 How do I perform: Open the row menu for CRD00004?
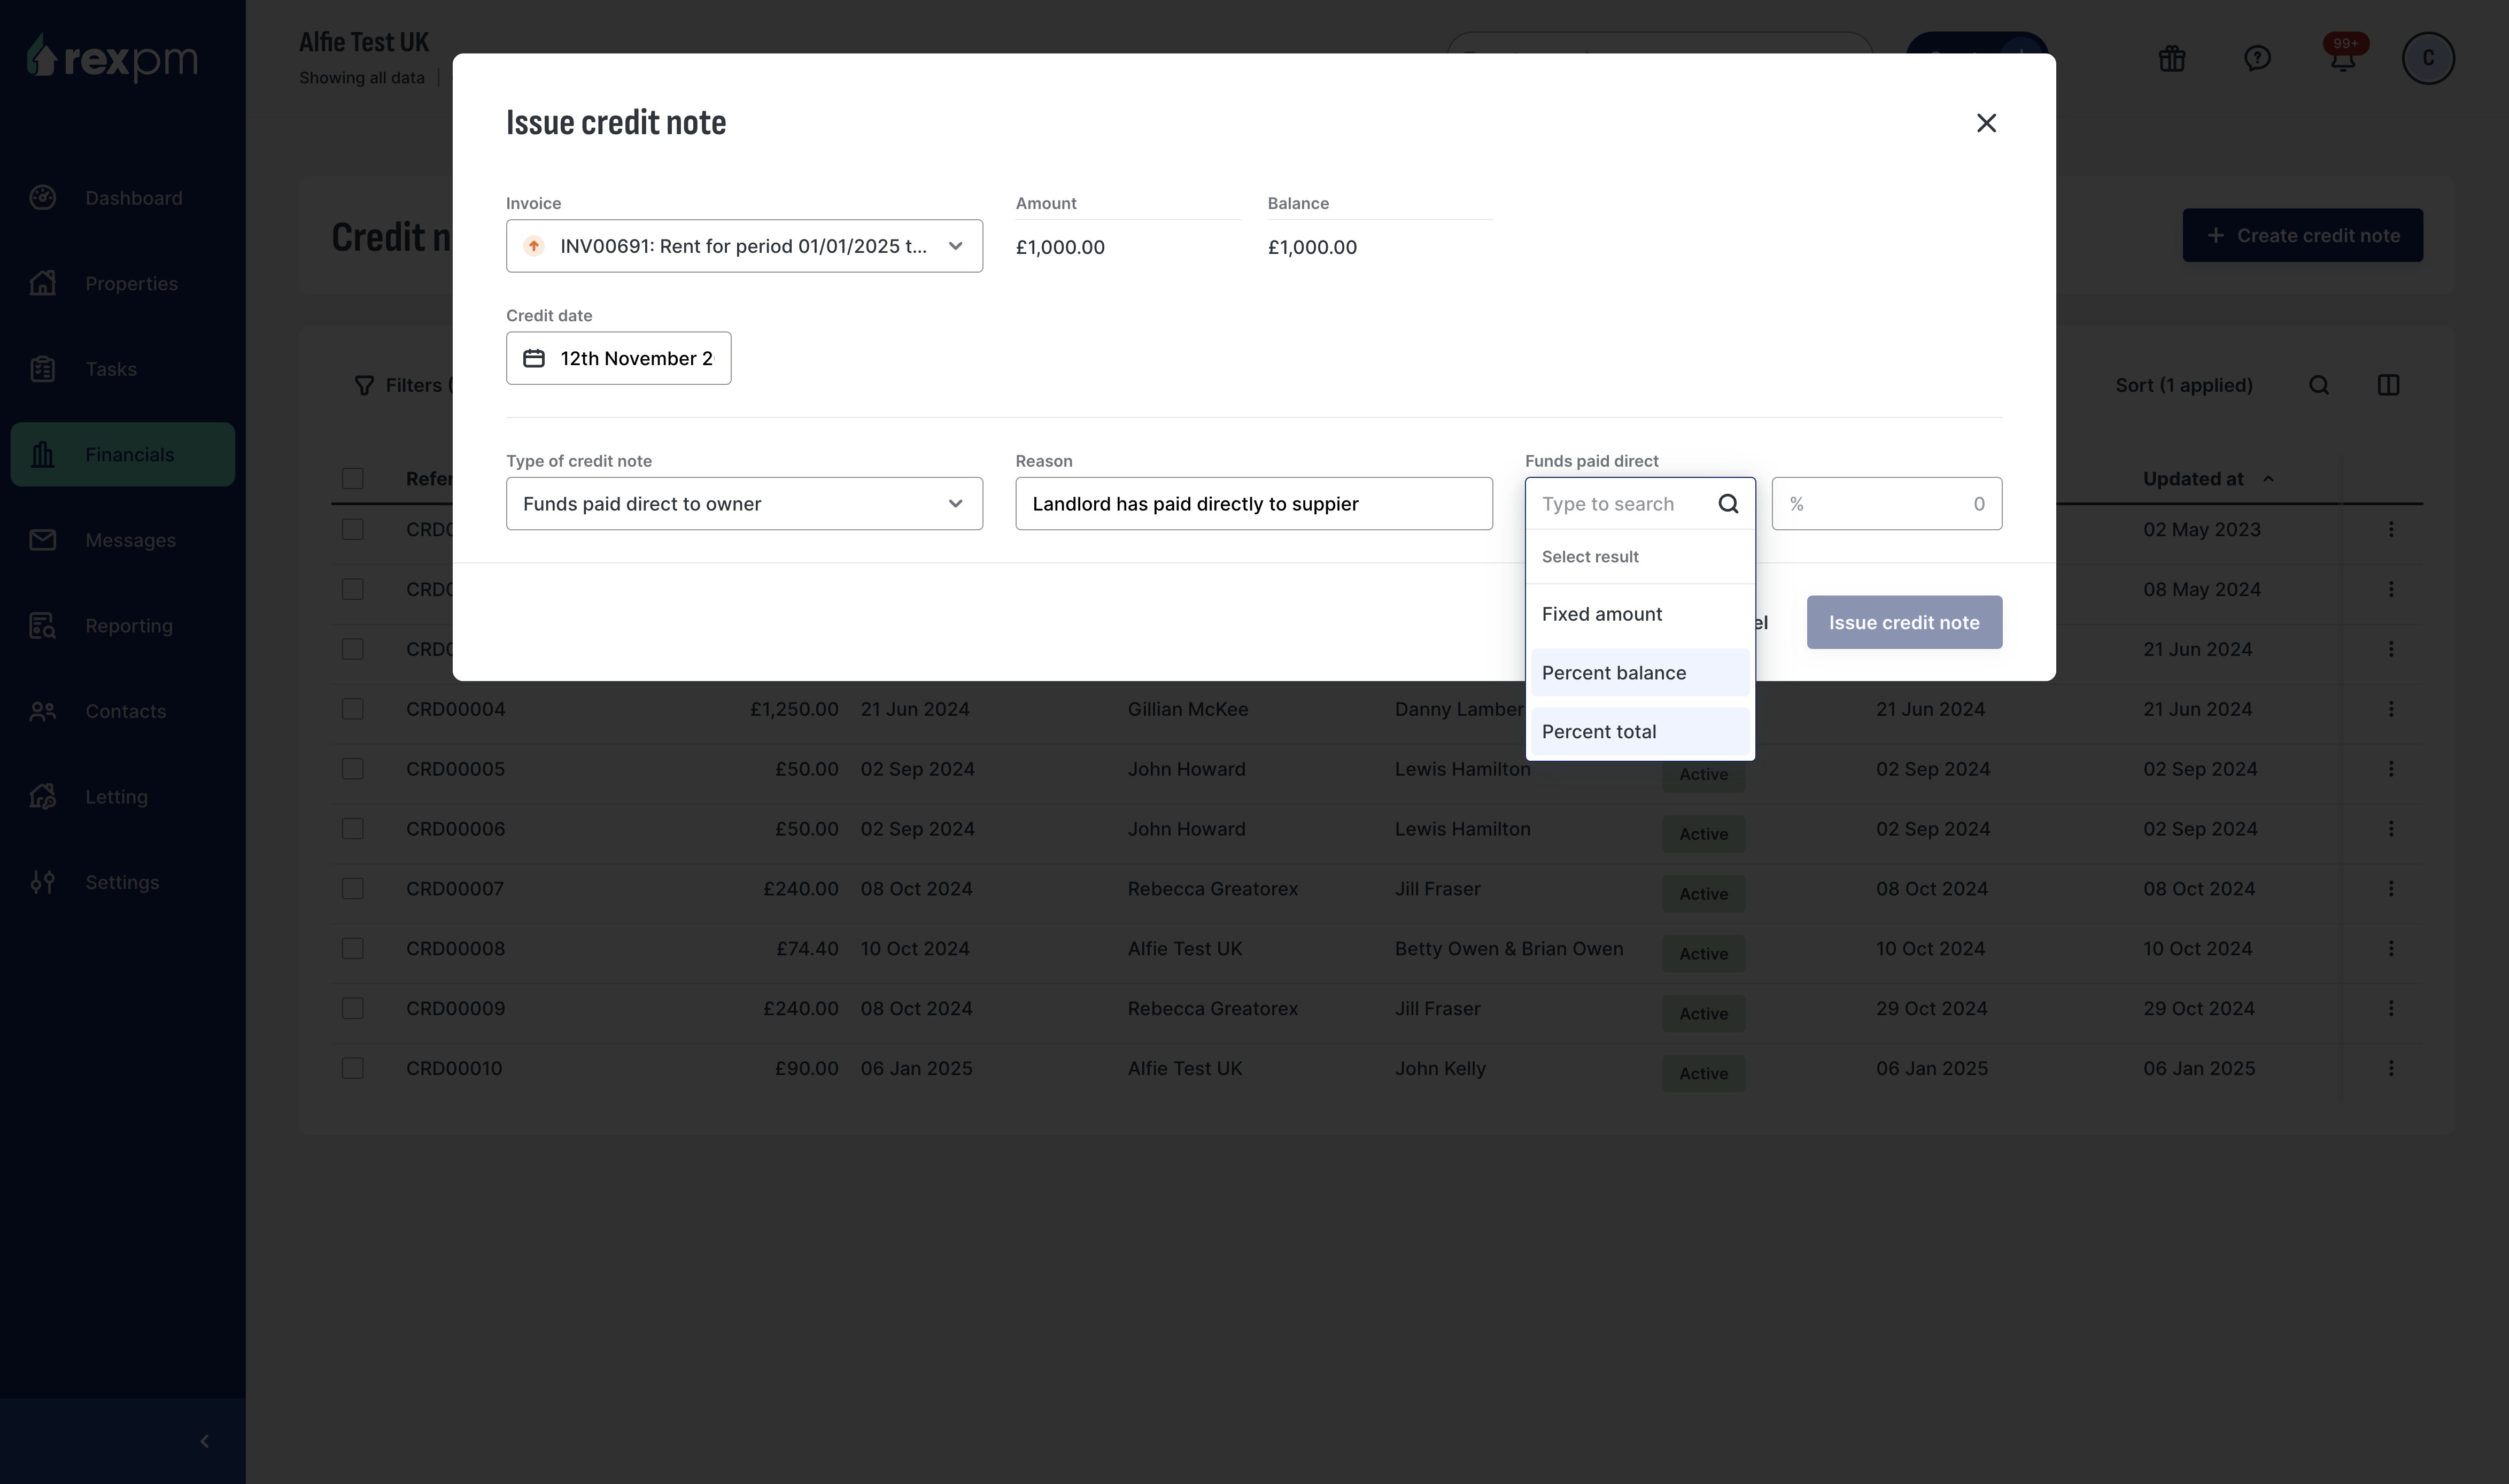click(2391, 710)
